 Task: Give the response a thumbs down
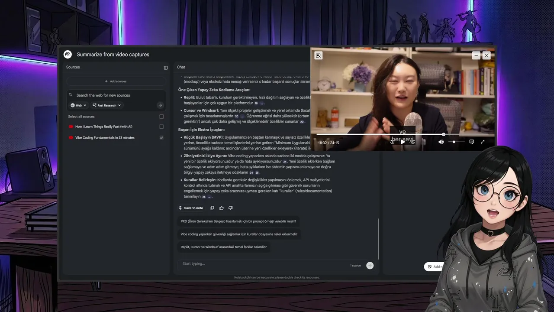[230, 208]
